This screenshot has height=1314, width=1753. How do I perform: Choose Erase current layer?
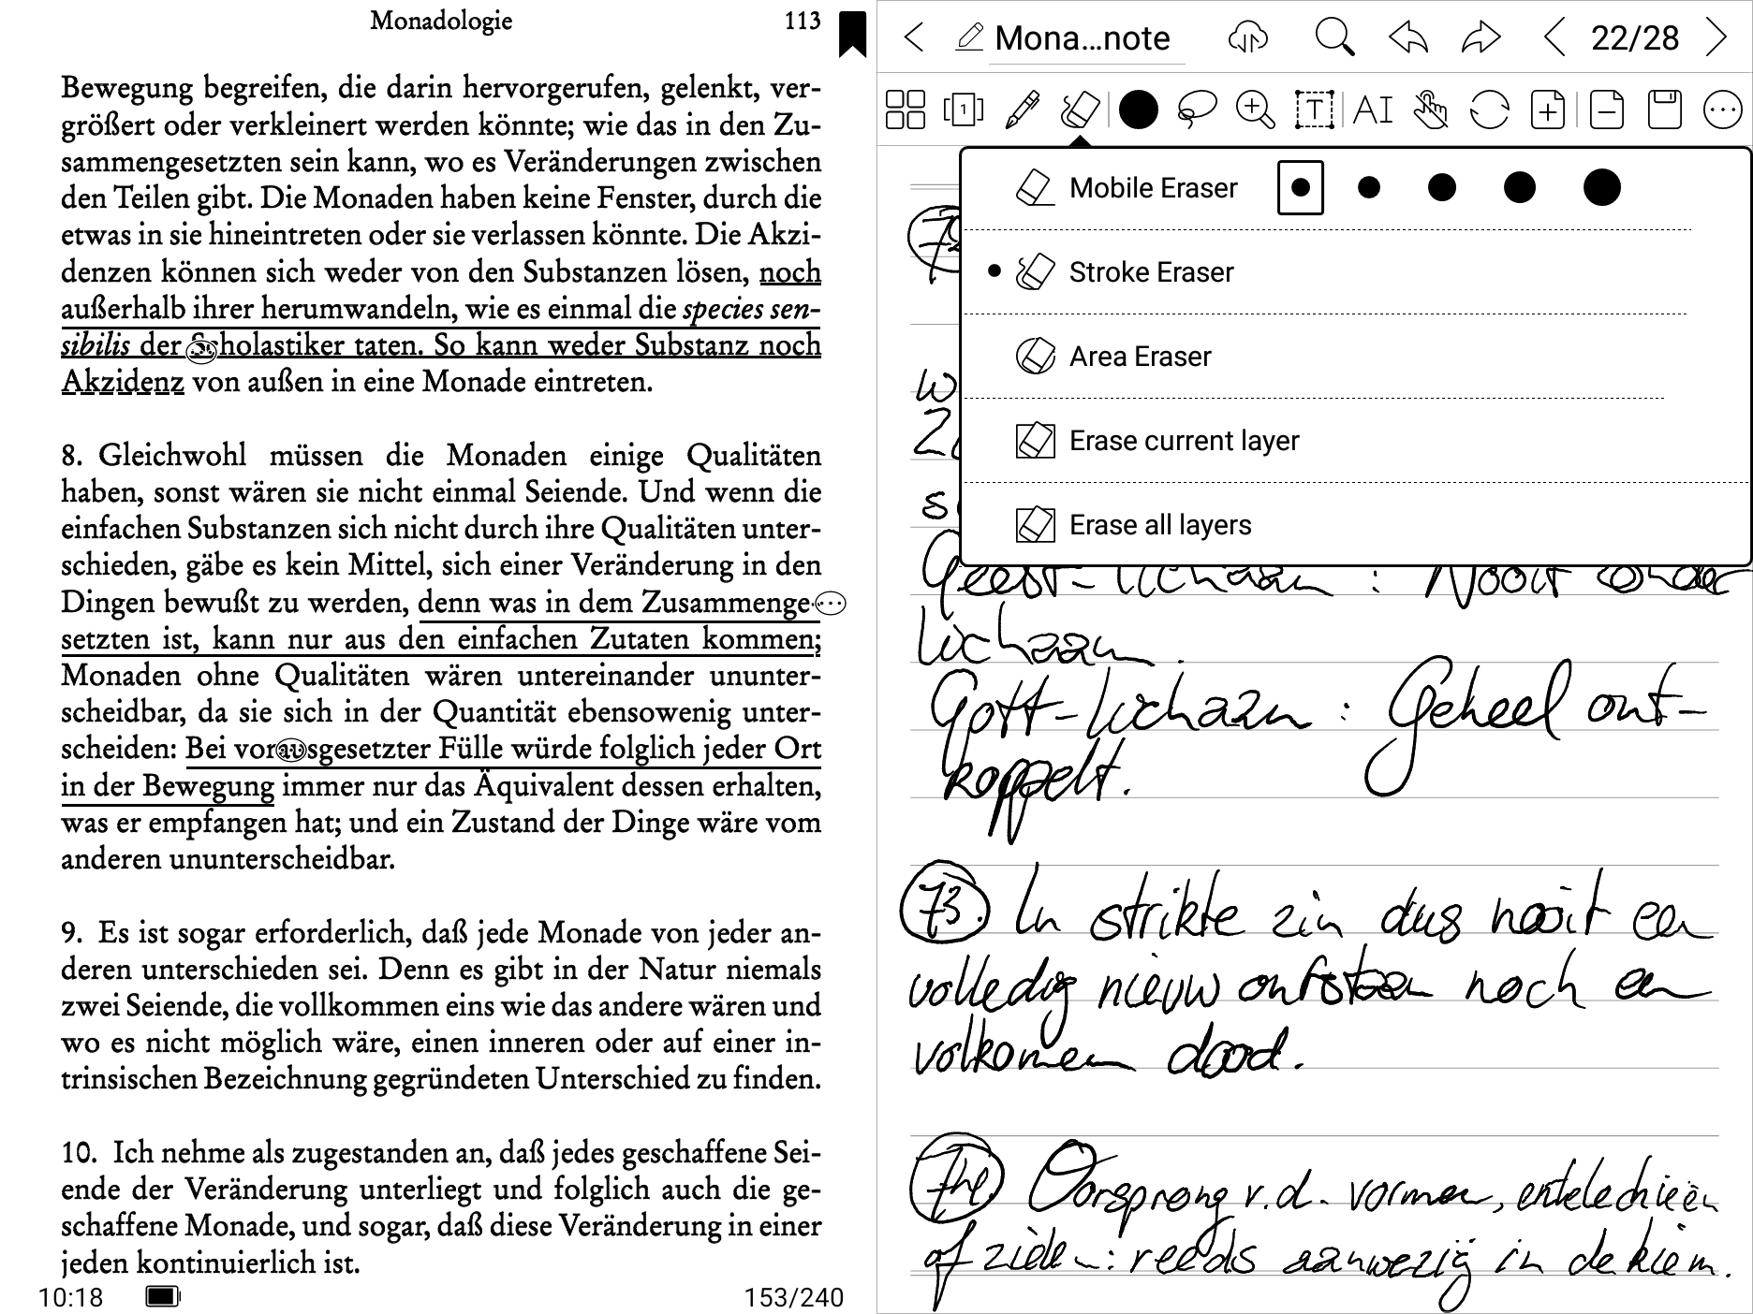(x=1354, y=441)
